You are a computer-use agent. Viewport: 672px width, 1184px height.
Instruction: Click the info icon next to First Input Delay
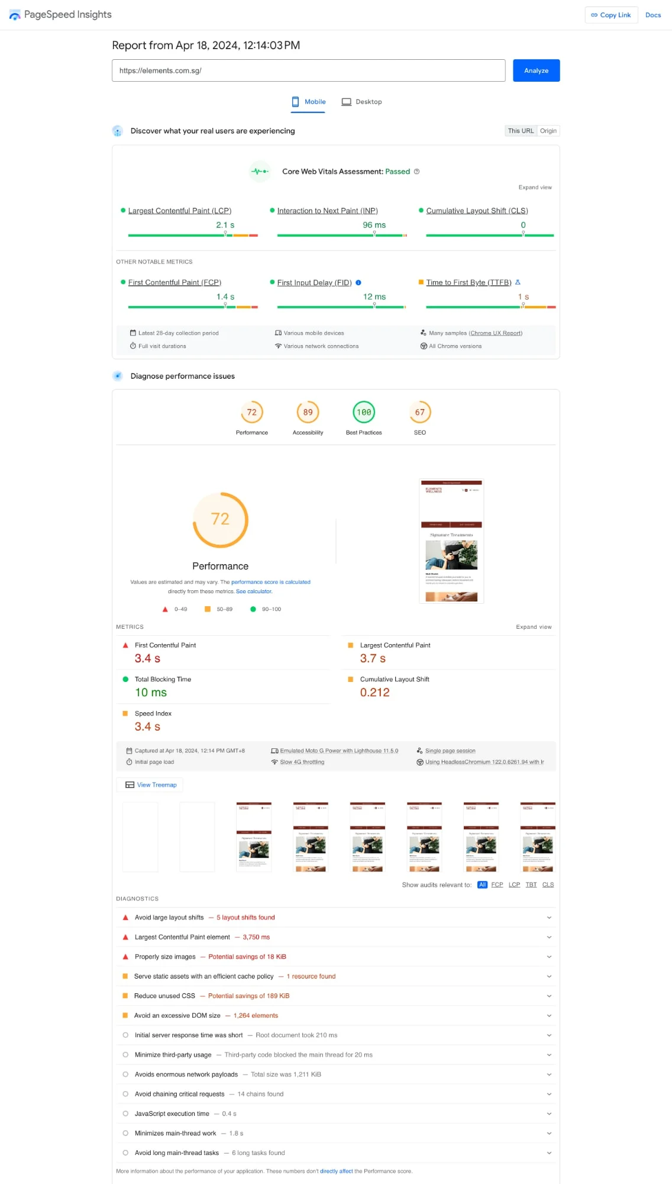(358, 282)
